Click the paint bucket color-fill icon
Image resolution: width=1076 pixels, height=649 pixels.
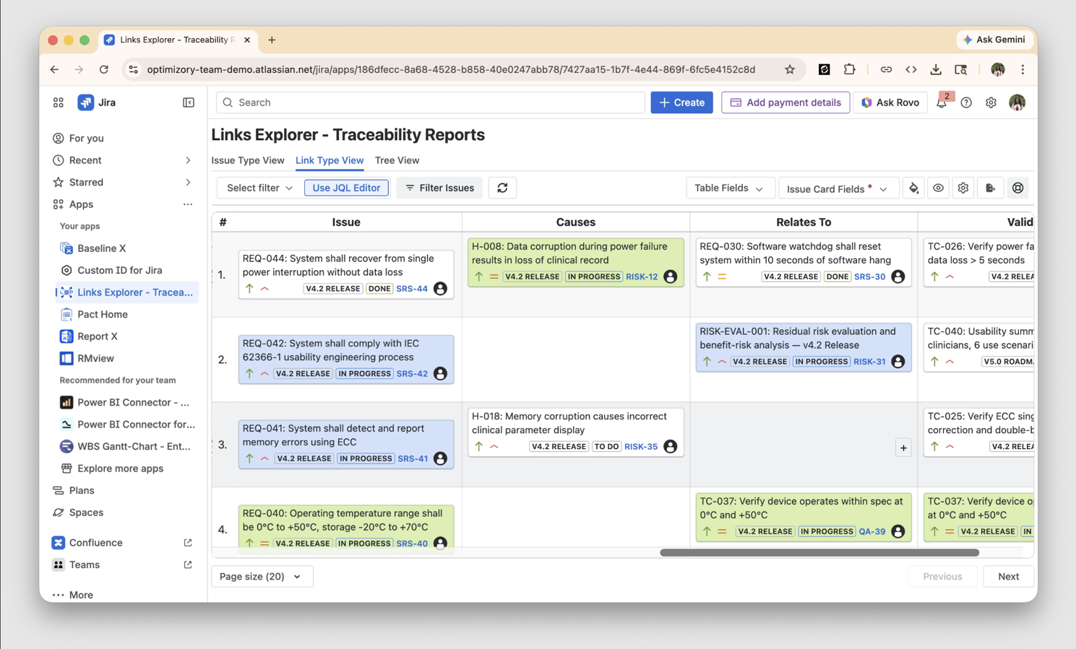click(913, 188)
